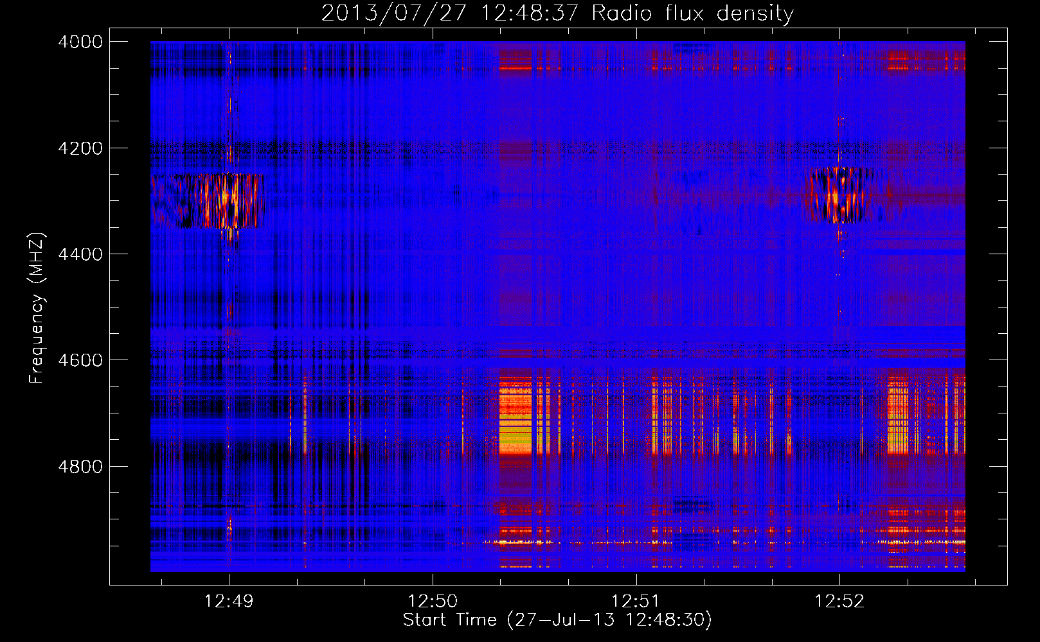The height and width of the screenshot is (642, 1040).
Task: Click the 12:50 time axis label
Action: point(433,602)
